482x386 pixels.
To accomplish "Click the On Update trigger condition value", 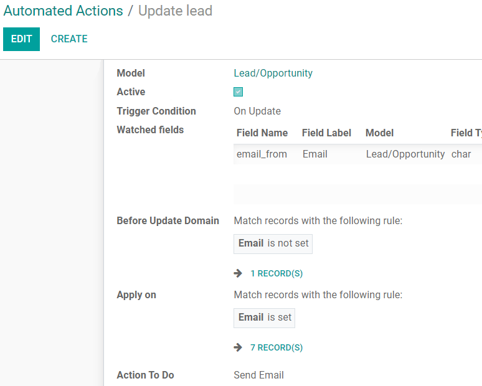I will [x=257, y=111].
